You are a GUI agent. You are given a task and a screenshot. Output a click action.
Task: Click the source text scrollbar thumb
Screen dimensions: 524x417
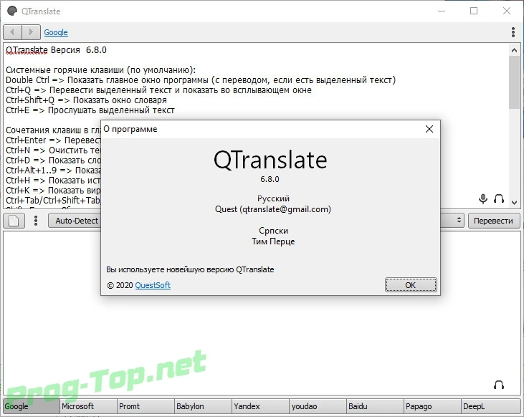514,82
